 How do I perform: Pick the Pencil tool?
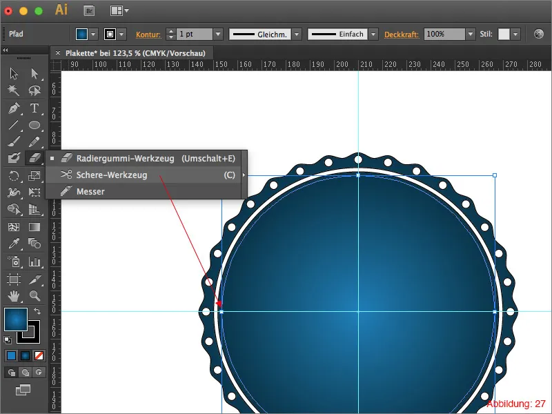[34, 141]
